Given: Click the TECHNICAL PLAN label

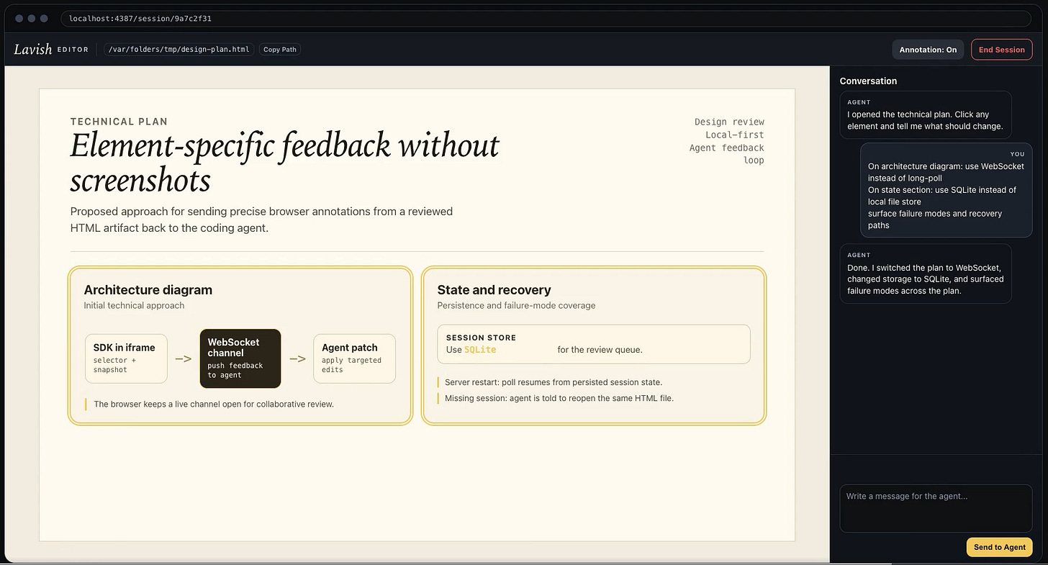Looking at the screenshot, I should coord(119,122).
